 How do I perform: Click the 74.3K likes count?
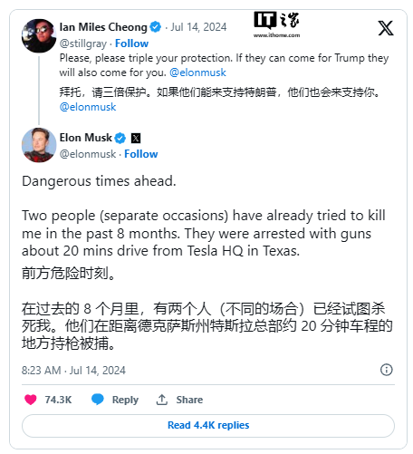(58, 400)
